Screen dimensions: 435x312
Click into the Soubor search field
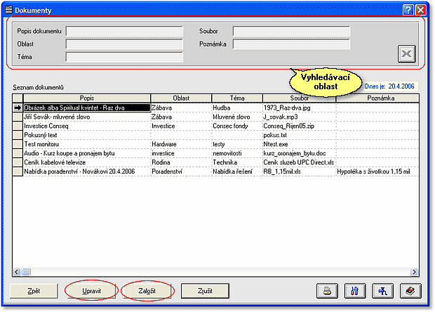pyautogui.click(x=290, y=32)
